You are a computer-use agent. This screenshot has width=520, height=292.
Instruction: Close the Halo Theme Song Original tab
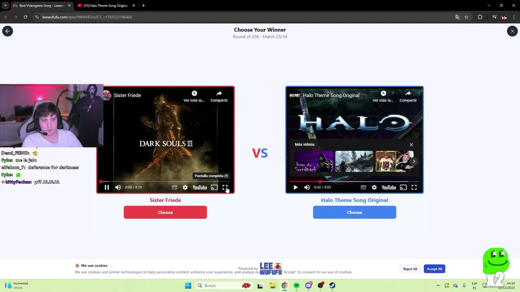coord(133,6)
